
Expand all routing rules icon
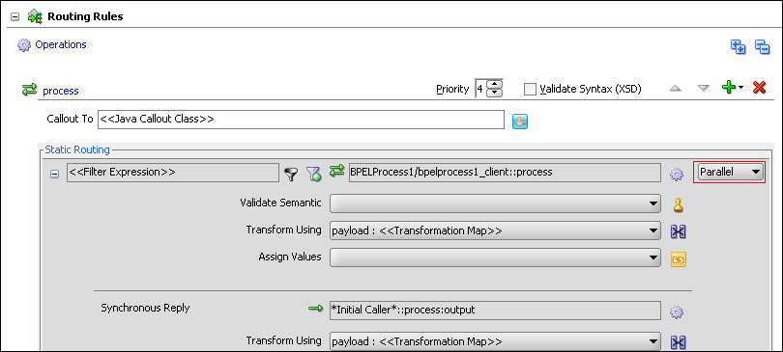[x=739, y=47]
